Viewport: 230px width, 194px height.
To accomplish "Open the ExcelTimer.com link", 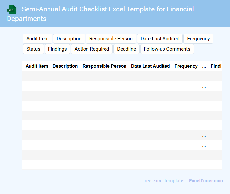I will click(206, 181).
